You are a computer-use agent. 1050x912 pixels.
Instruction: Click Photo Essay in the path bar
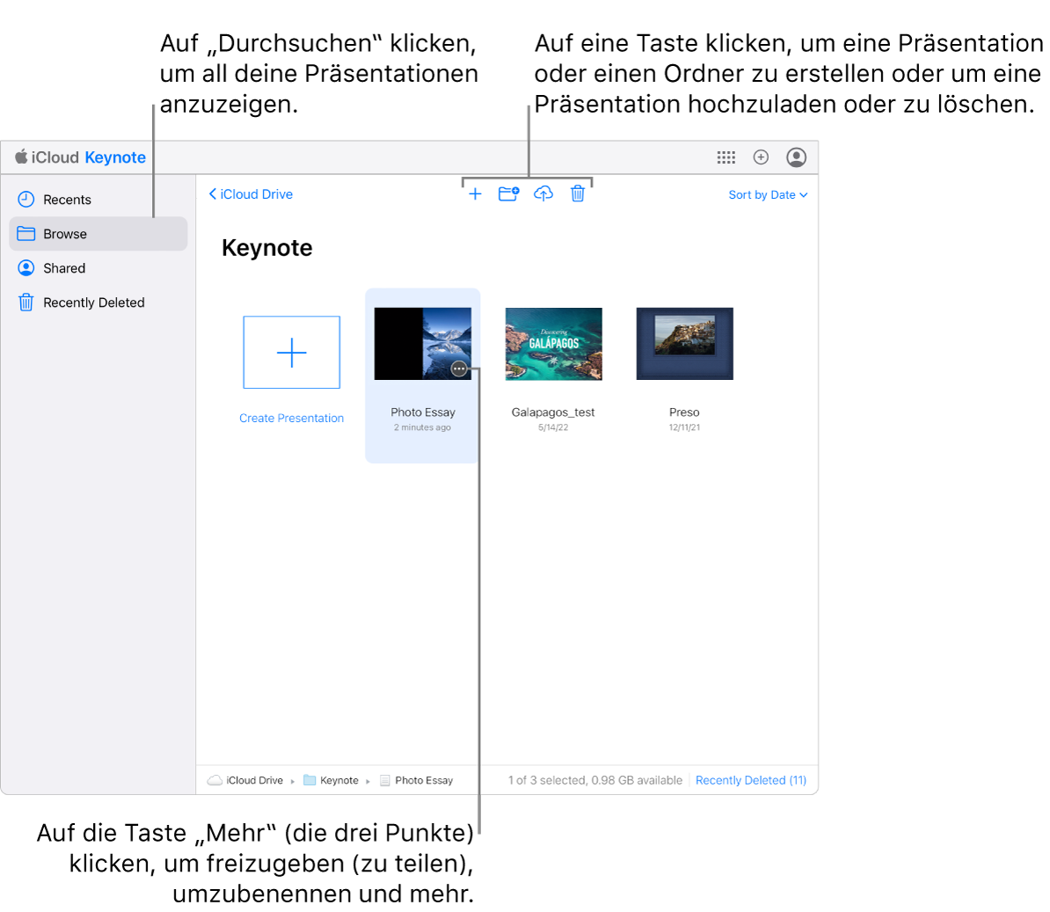417,780
